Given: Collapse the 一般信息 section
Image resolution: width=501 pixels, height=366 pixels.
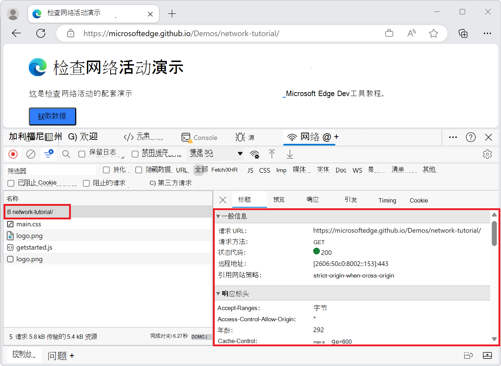Looking at the screenshot, I should point(218,216).
